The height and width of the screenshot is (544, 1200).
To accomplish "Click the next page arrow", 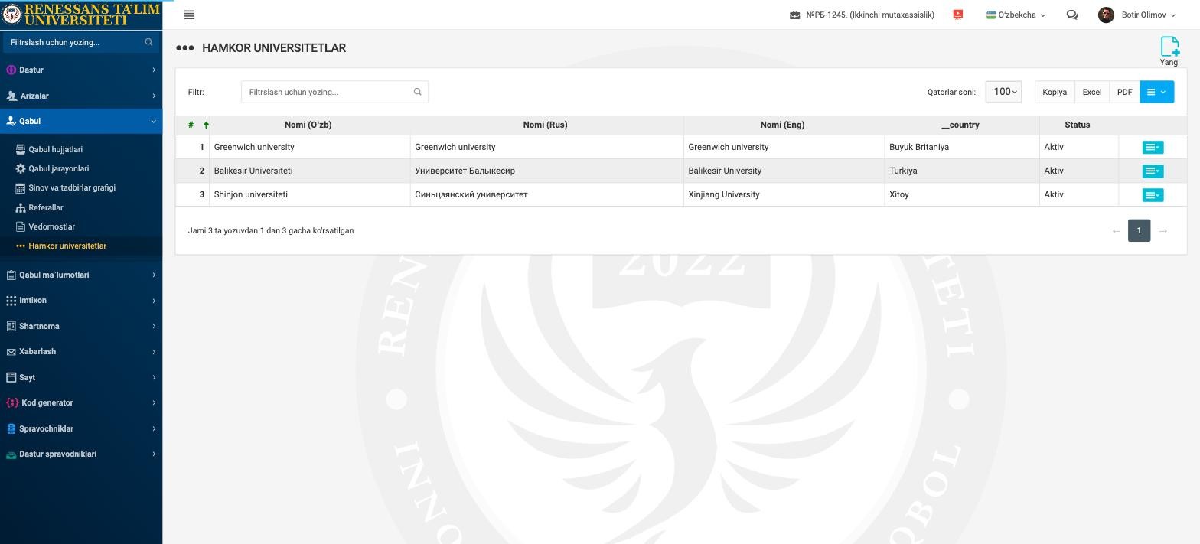I will (1162, 230).
